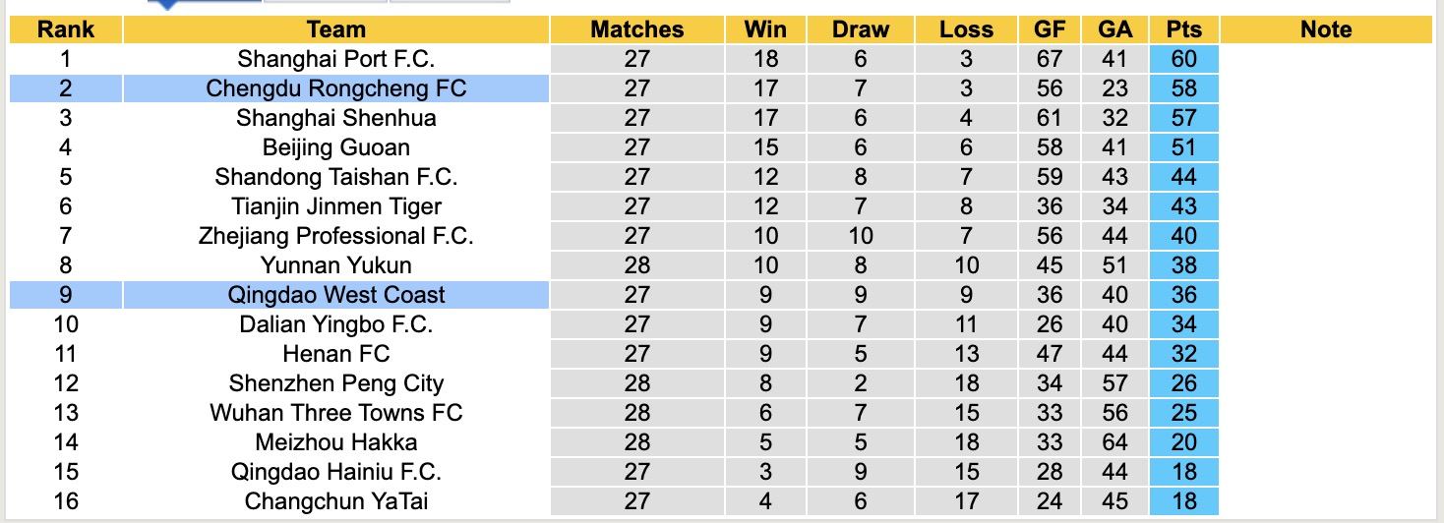Click the GF column header
The height and width of the screenshot is (523, 1444).
pos(1050,29)
